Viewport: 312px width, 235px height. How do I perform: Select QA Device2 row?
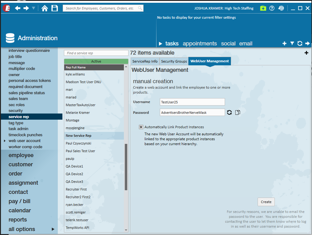coord(94,174)
